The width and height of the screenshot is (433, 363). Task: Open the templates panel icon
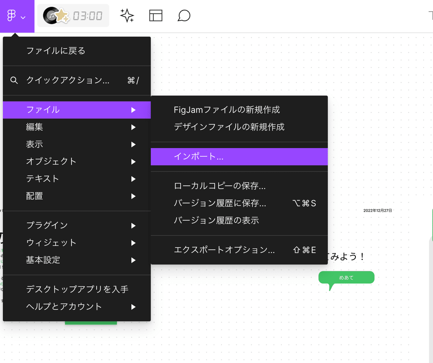coord(156,16)
